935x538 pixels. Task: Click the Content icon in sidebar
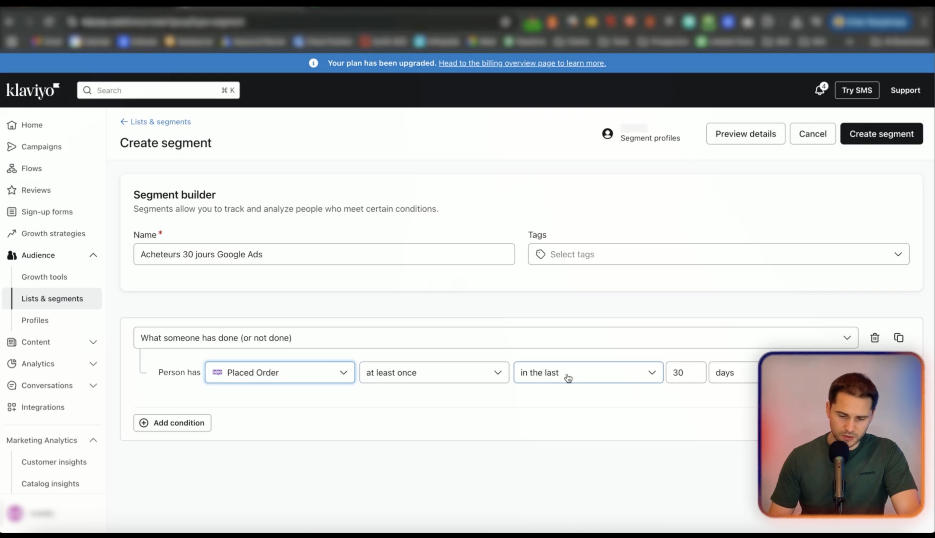pos(12,342)
